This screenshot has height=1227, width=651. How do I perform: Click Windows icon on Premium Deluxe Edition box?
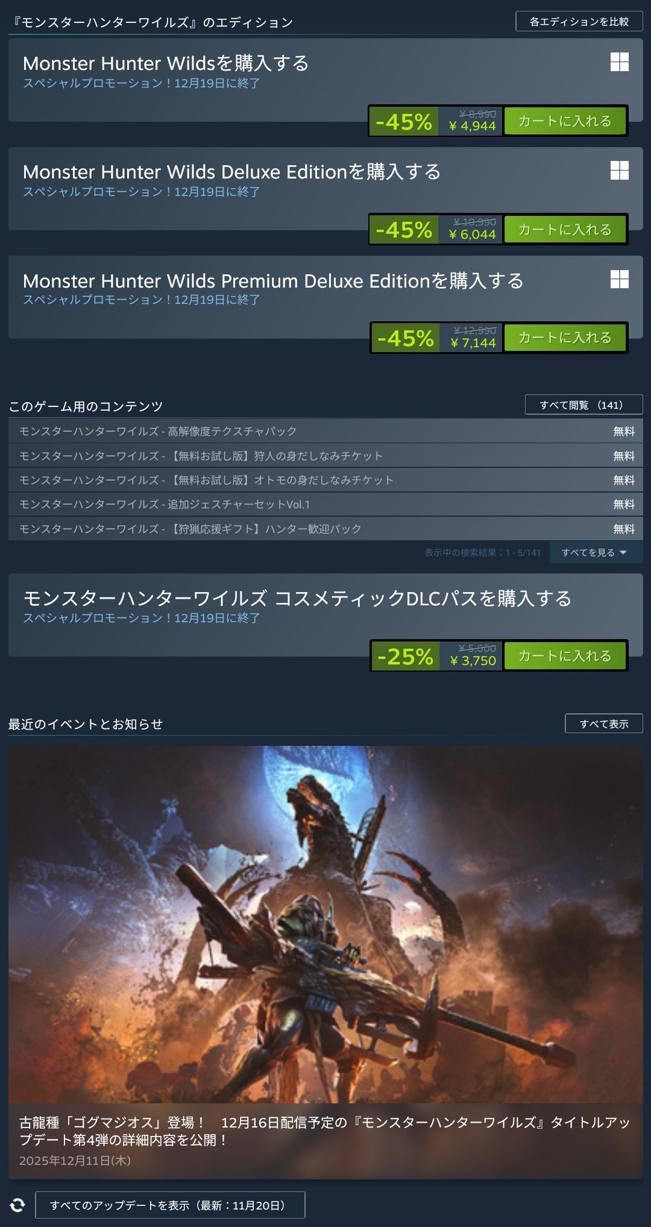click(x=619, y=279)
